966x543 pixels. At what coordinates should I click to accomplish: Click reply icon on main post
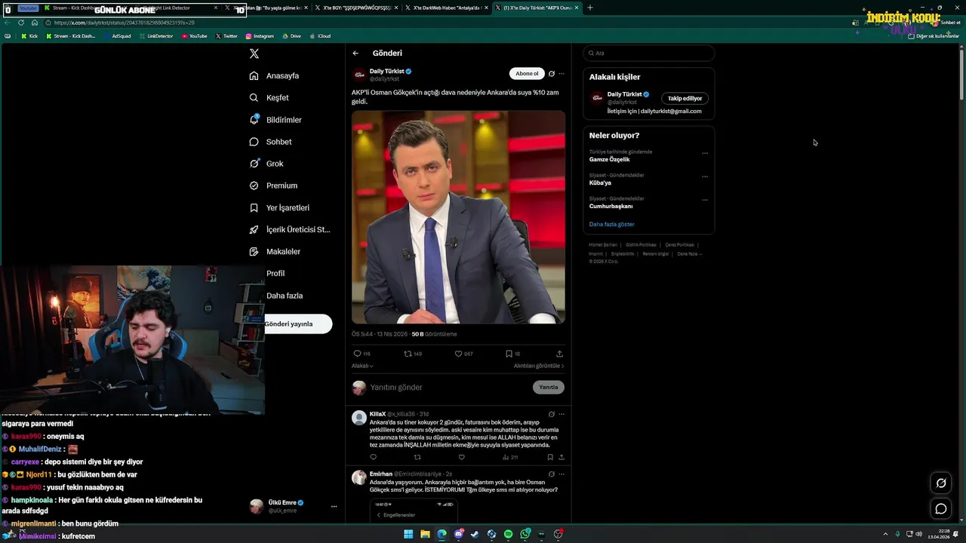357,354
